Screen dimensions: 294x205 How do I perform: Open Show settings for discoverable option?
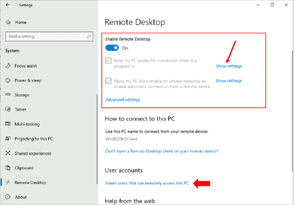[x=228, y=81]
